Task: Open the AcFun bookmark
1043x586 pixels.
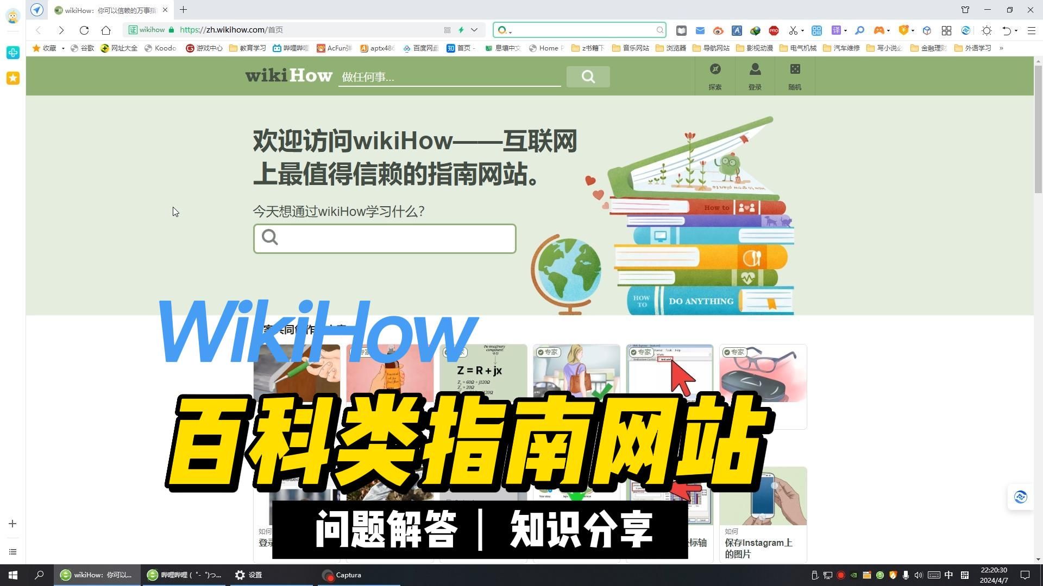Action: 335,48
